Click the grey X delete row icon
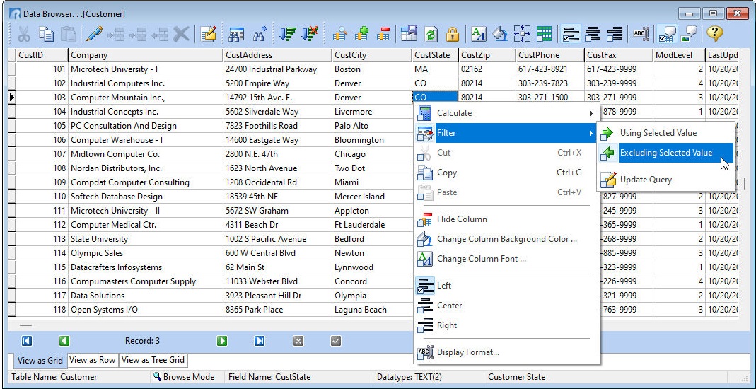756x389 pixels. pyautogui.click(x=181, y=34)
